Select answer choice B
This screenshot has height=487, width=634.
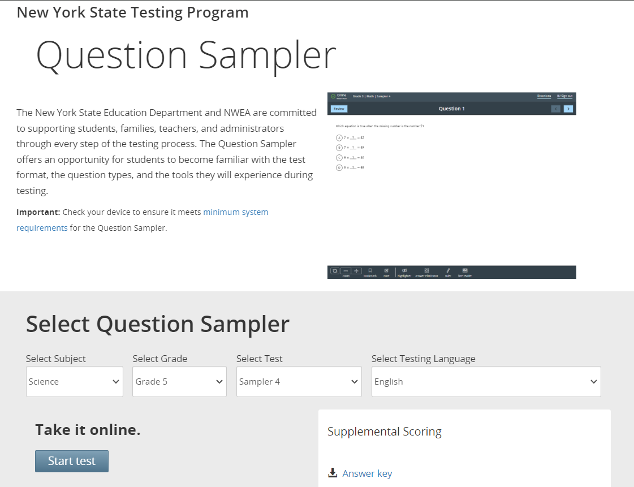pyautogui.click(x=339, y=147)
